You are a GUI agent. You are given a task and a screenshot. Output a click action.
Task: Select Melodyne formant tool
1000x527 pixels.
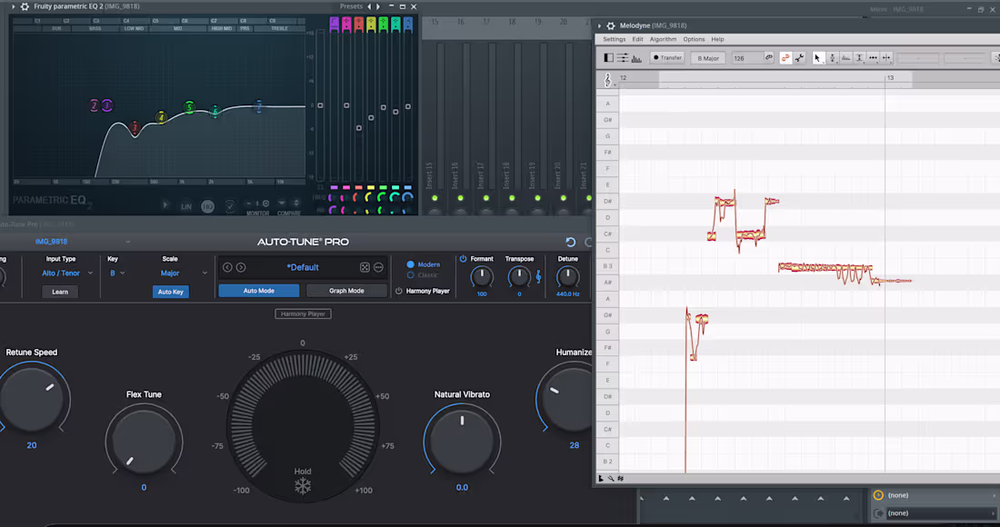pyautogui.click(x=845, y=58)
